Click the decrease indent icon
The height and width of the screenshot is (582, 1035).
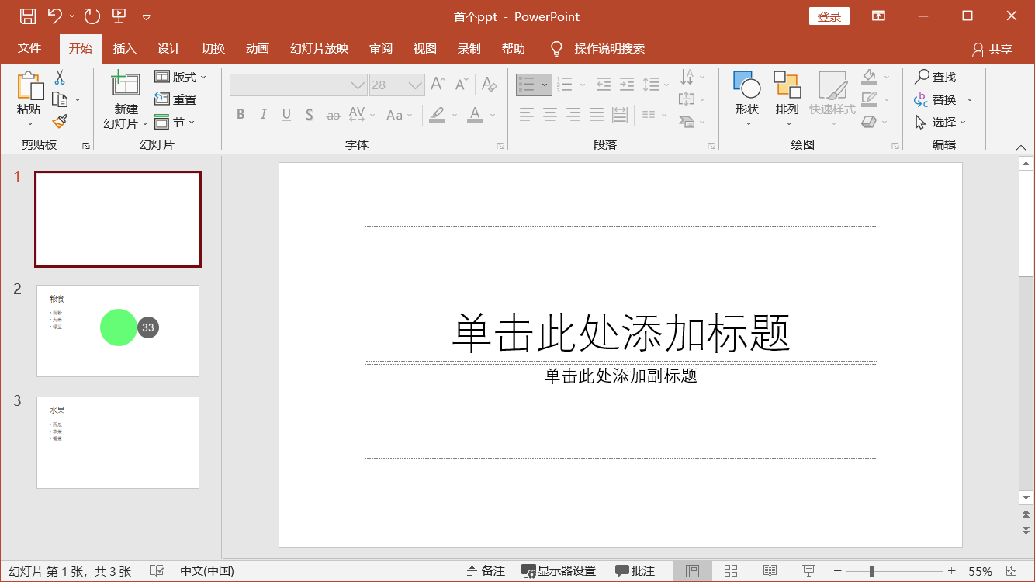click(x=604, y=84)
